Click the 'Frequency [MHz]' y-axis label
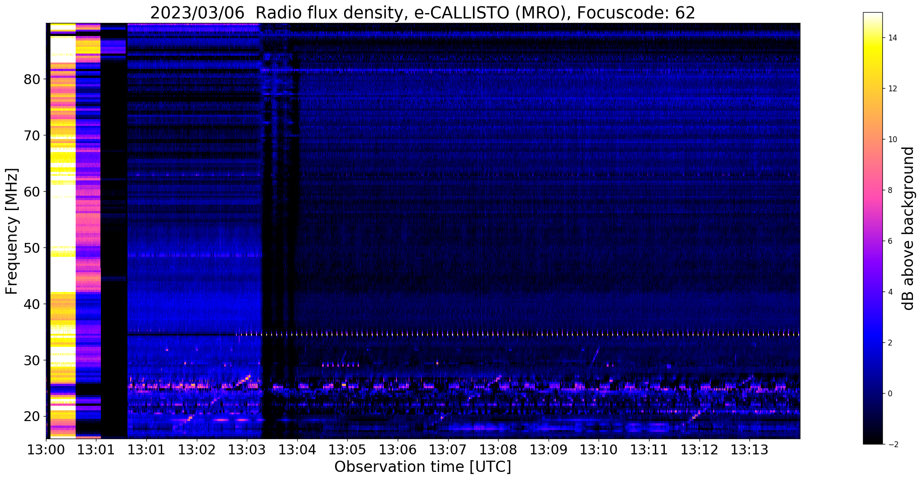This screenshot has width=922, height=480. (12, 231)
